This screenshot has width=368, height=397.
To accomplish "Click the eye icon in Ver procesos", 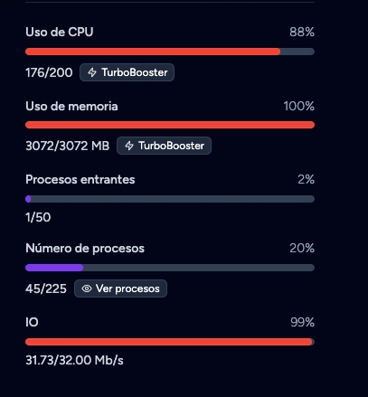I will click(x=87, y=288).
